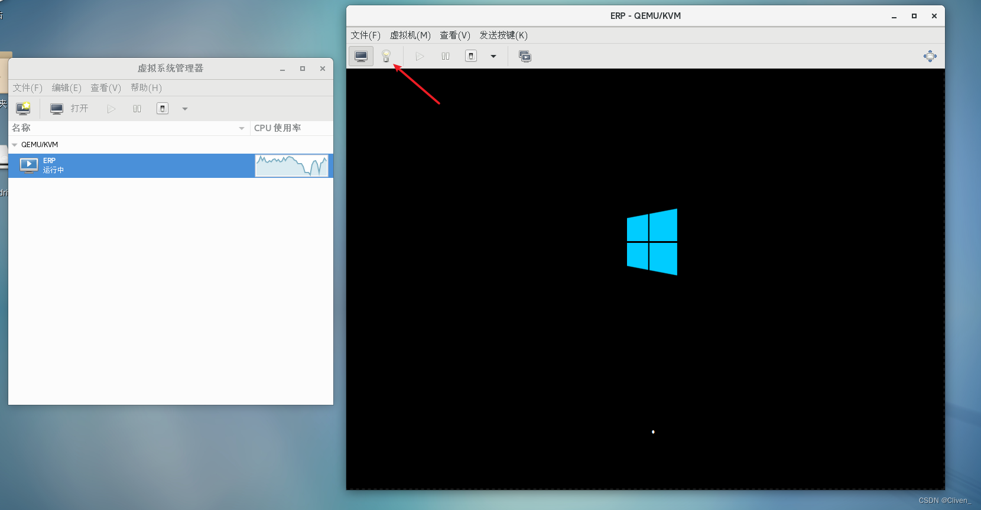981x510 pixels.
Task: Click the CPU 使用率 column header
Action: 292,128
